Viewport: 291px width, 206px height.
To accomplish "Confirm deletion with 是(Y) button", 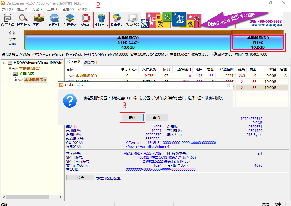I will click(132, 117).
